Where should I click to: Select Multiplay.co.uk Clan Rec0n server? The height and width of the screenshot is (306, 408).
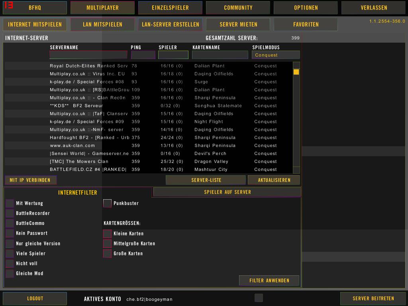tap(148, 98)
